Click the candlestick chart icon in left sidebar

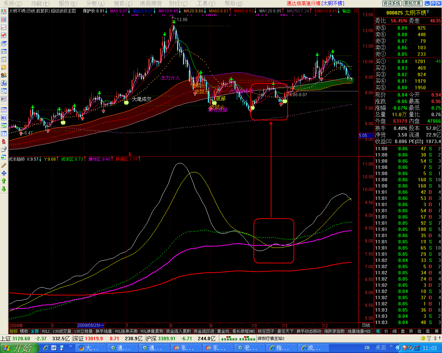4,36
